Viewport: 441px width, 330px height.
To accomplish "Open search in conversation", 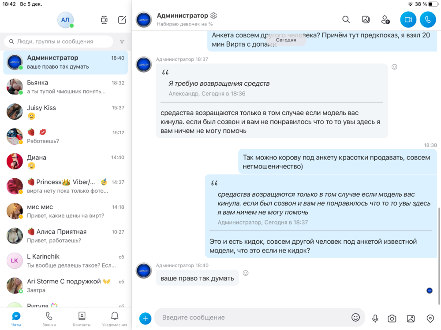I will 346,19.
